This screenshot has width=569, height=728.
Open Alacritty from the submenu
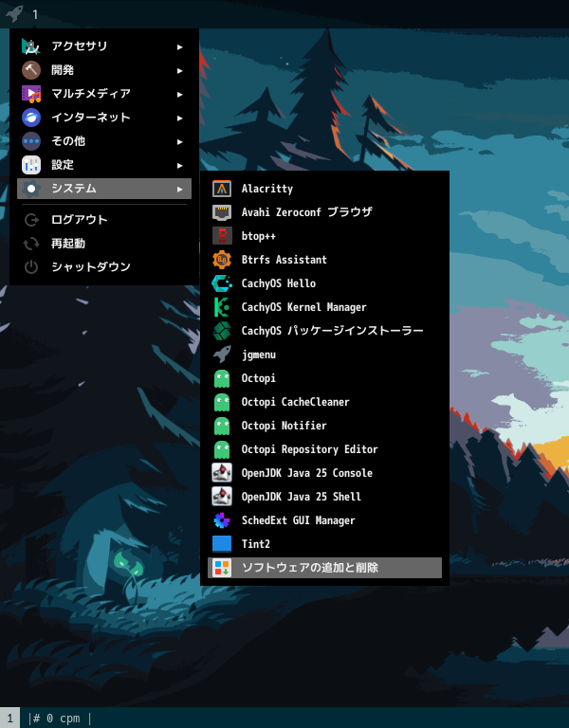point(324,189)
